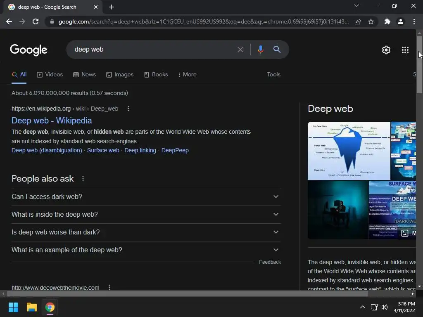Screen dimensions: 423x317
Task: Open the search Tools options
Action: click(273, 75)
